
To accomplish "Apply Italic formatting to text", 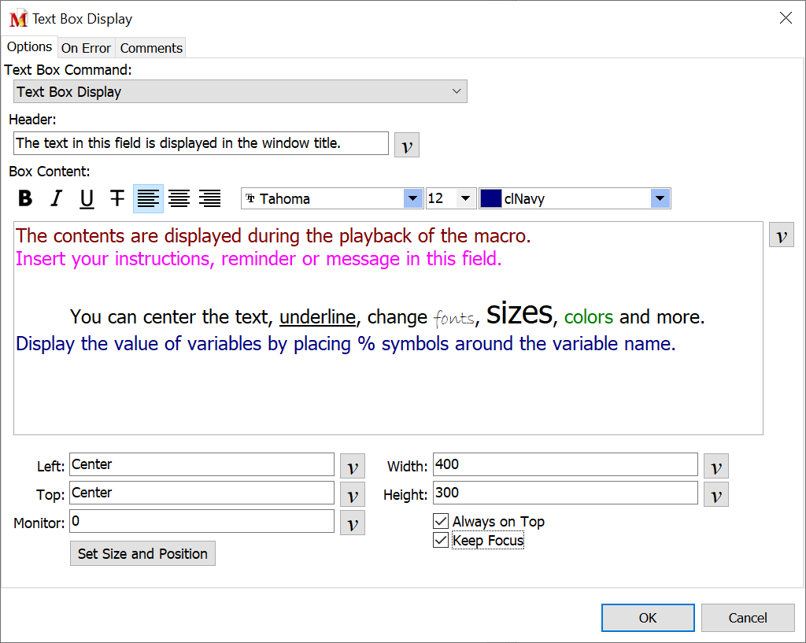I will tap(56, 199).
